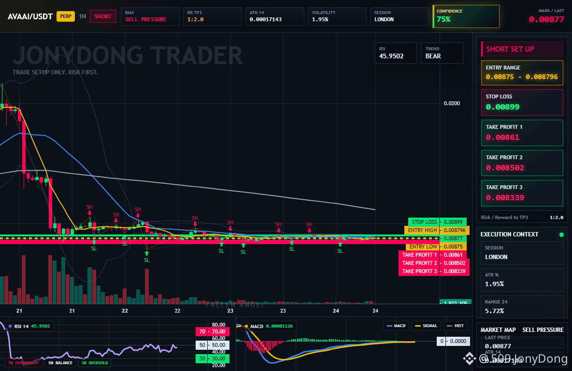Click the Volatility 1.95% box
The image size is (572, 371).
(x=337, y=16)
